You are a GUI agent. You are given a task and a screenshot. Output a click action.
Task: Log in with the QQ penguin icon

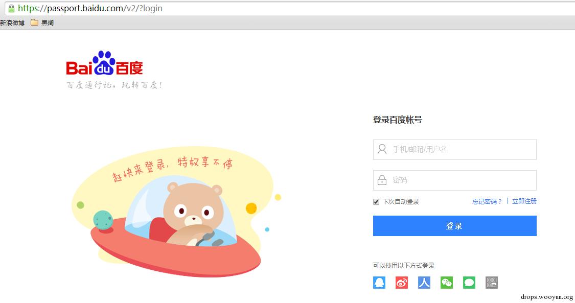point(379,283)
